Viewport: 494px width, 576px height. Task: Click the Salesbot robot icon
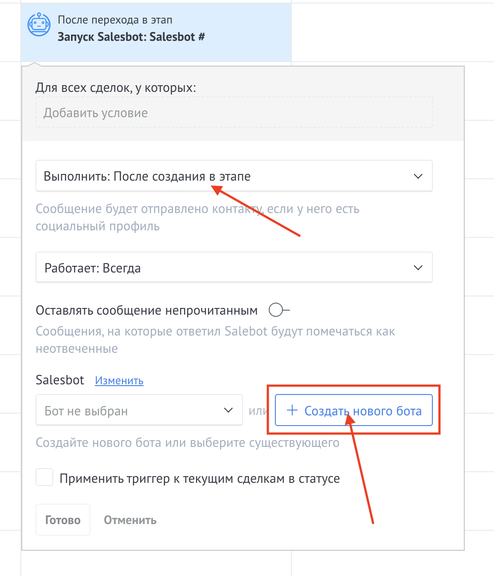coord(39,24)
